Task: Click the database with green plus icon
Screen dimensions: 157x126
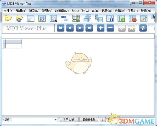Action: [76, 18]
